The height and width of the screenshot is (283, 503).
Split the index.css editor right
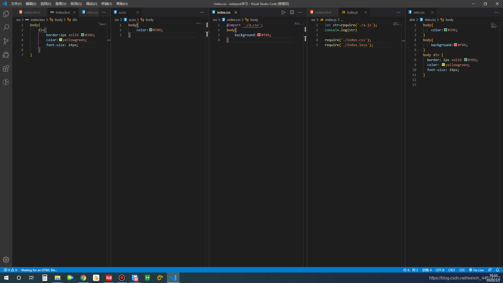(292, 12)
